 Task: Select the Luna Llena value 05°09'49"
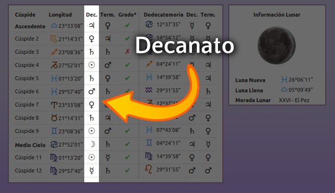tap(301, 90)
